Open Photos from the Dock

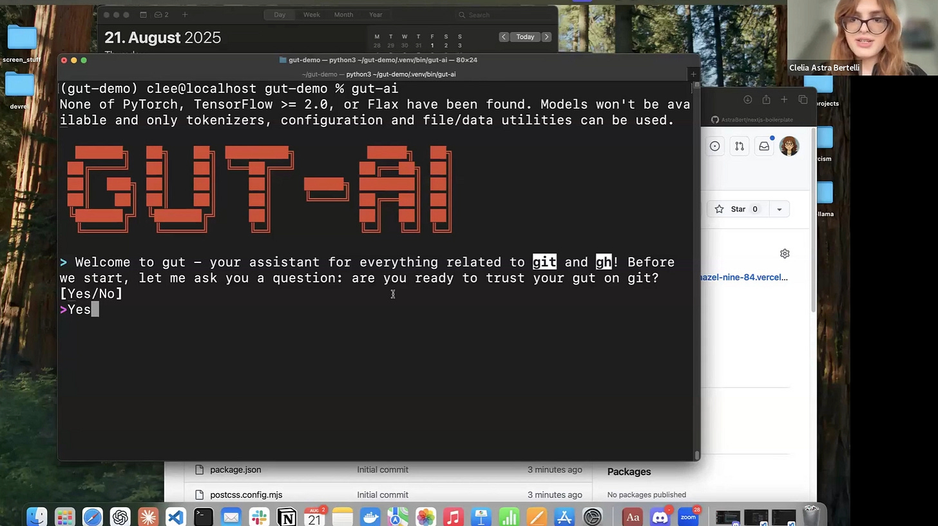pyautogui.click(x=426, y=517)
